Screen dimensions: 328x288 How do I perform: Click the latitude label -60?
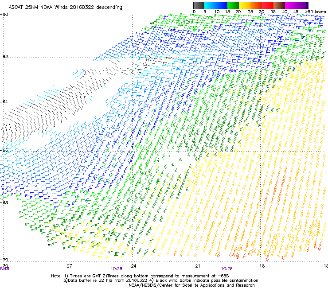click(4, 15)
